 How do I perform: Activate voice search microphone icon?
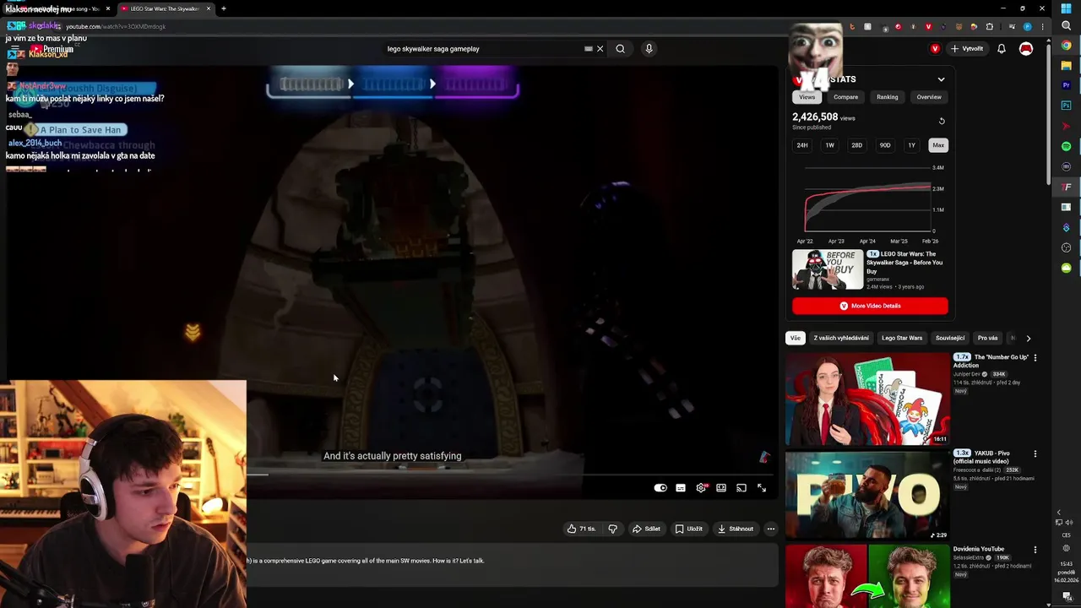coord(649,49)
